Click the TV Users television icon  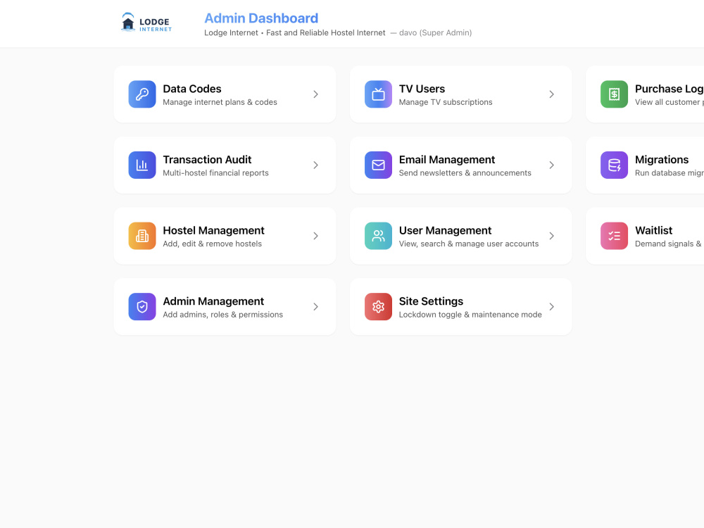tap(379, 94)
